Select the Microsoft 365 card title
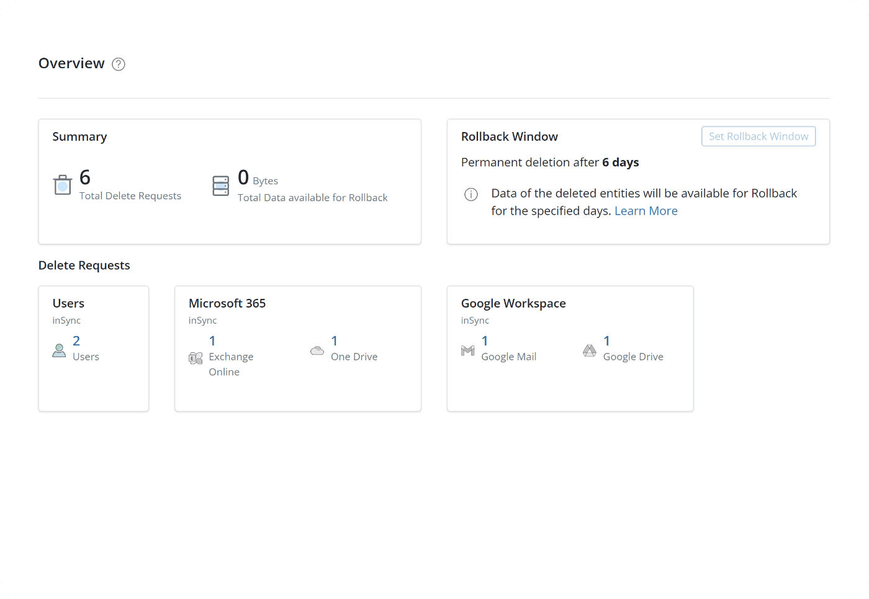The image size is (869, 599). coord(227,303)
